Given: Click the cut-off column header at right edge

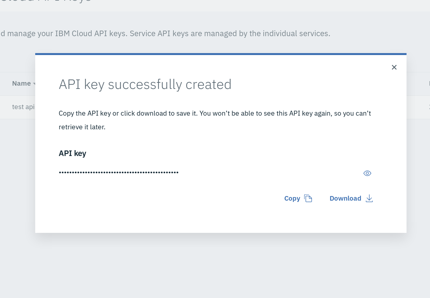Looking at the screenshot, I should (429, 83).
